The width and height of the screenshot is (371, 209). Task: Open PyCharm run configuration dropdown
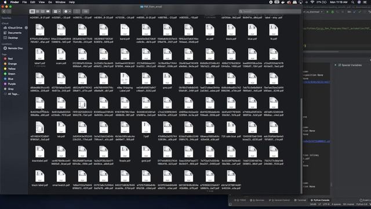(313, 12)
